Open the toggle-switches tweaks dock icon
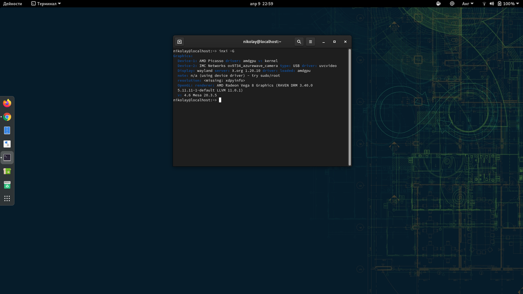This screenshot has width=523, height=294. click(x=7, y=144)
